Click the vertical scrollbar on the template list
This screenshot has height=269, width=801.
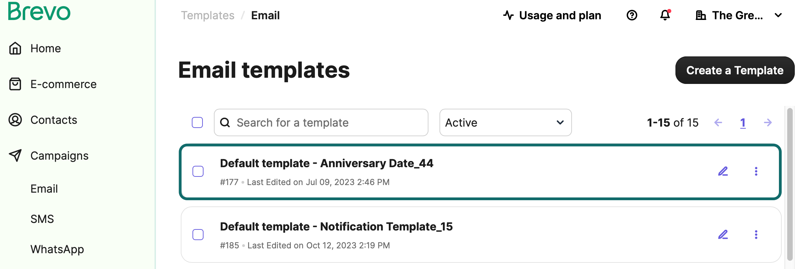click(790, 184)
